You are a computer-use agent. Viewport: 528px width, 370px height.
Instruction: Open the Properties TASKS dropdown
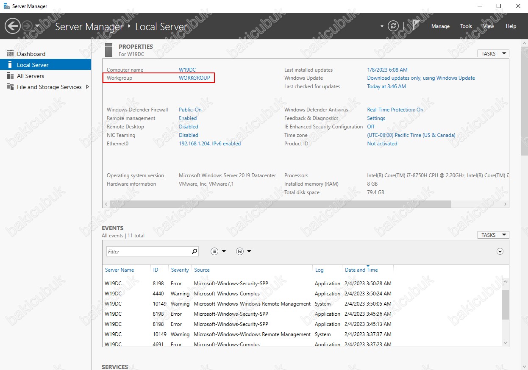click(x=493, y=54)
